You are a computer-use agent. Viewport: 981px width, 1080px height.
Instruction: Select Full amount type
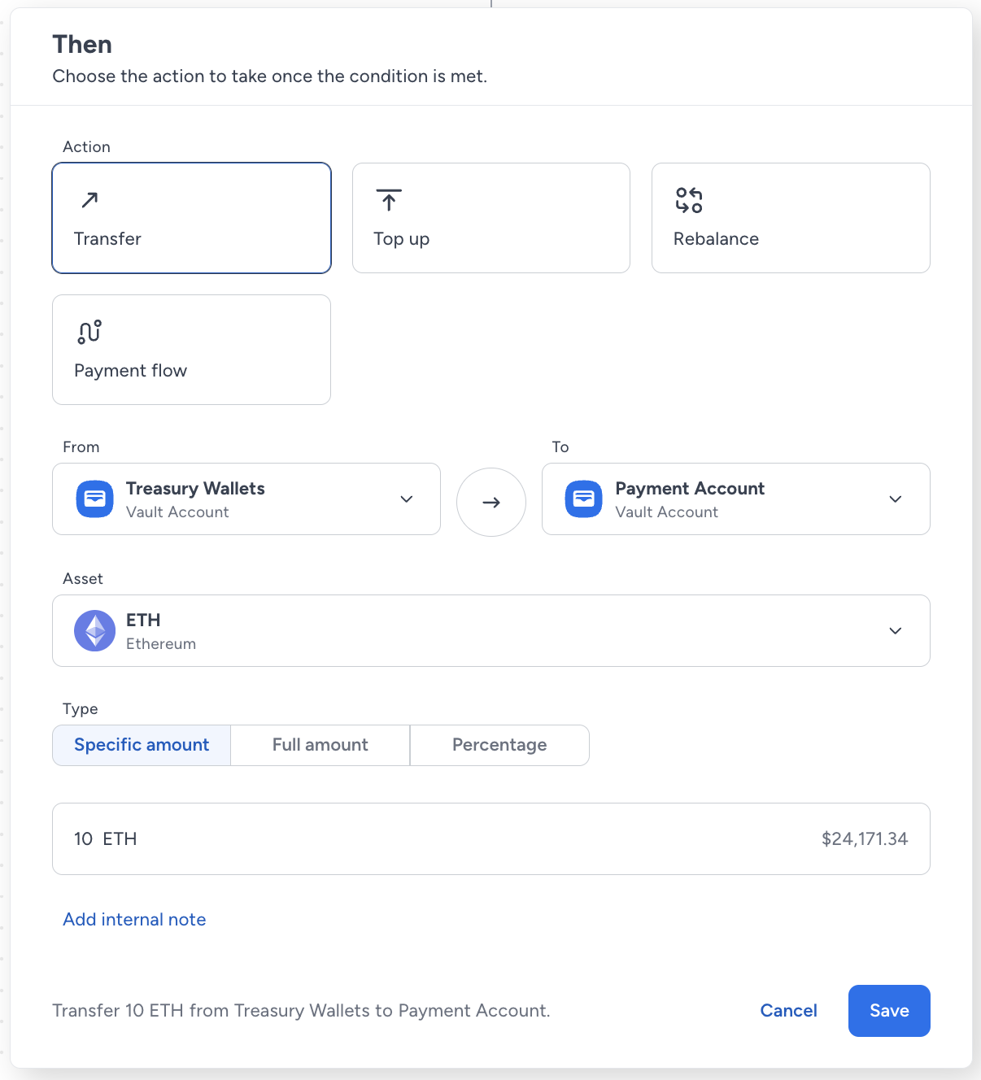coord(320,745)
